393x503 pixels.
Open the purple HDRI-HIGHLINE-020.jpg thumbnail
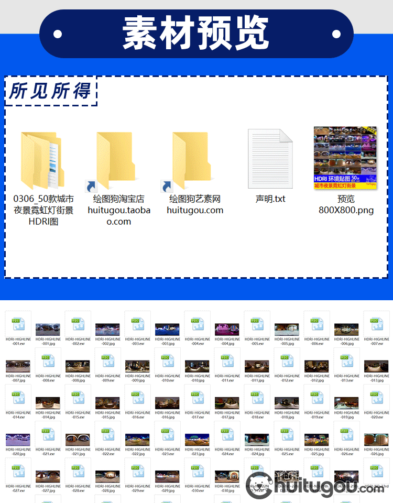click(x=18, y=440)
